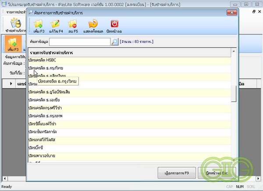Select row บัตรเครดิต ธ.ยูโอบีรัตนสิน

[129, 92]
